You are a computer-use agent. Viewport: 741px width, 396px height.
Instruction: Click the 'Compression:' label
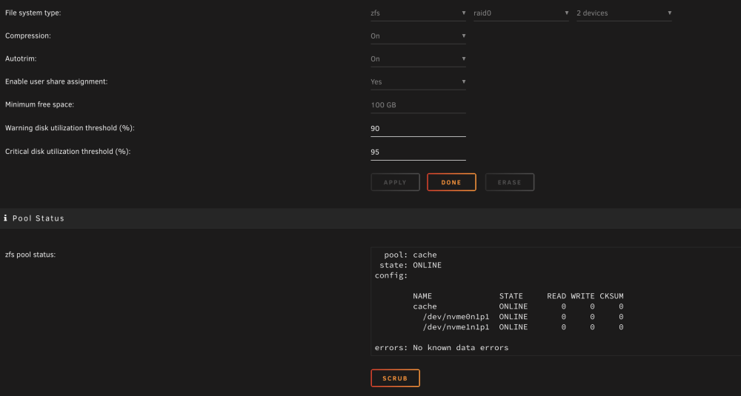(x=28, y=36)
